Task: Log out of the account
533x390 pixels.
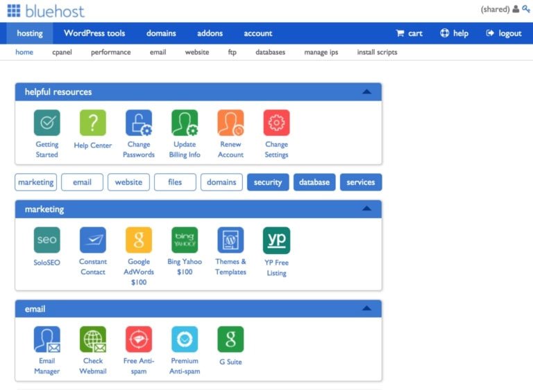Action: pos(504,33)
